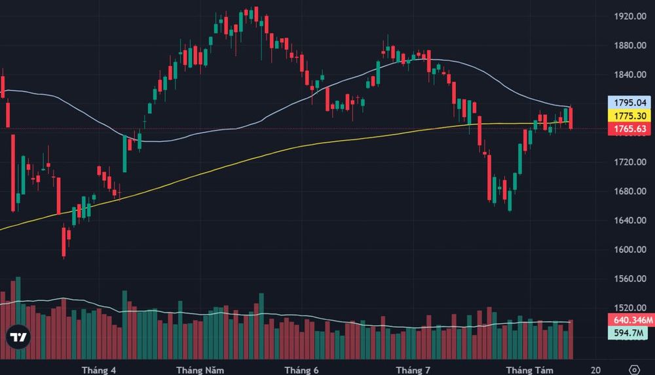Click the 1560.00 price scale label
Image resolution: width=655 pixels, height=375 pixels.
coord(630,279)
